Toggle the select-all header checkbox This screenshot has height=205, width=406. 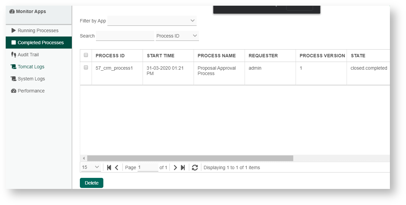coord(86,55)
